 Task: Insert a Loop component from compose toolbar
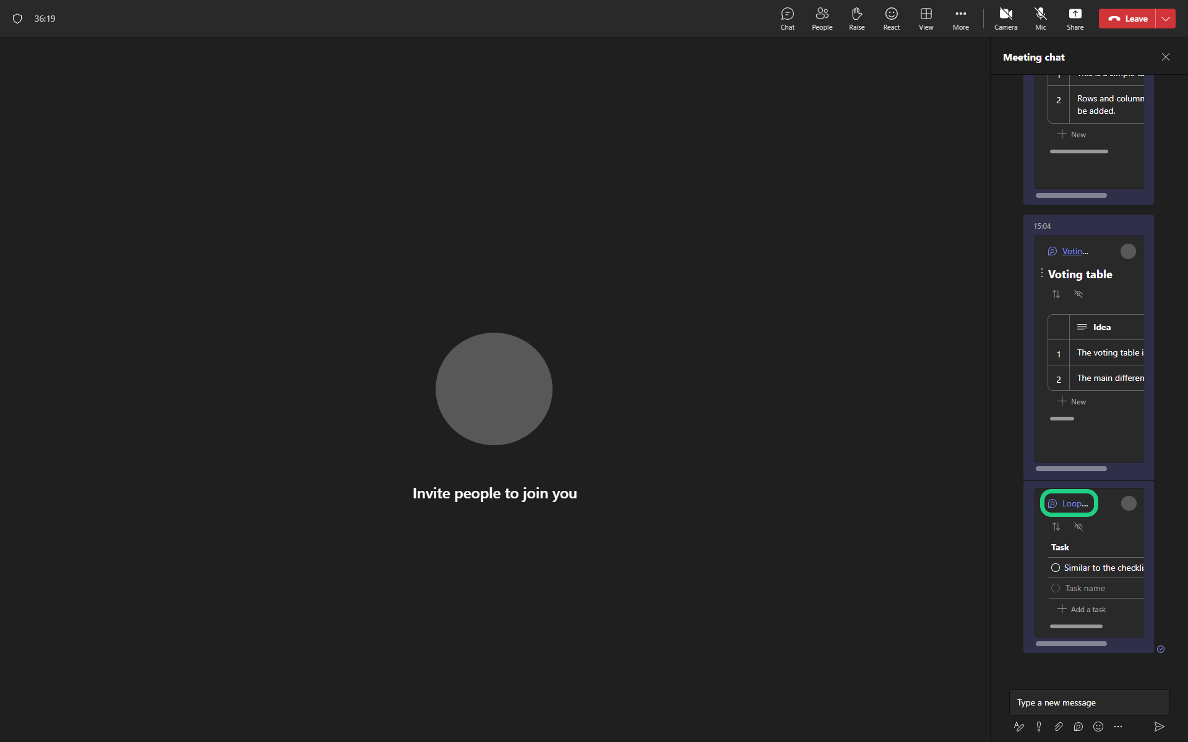click(1078, 727)
